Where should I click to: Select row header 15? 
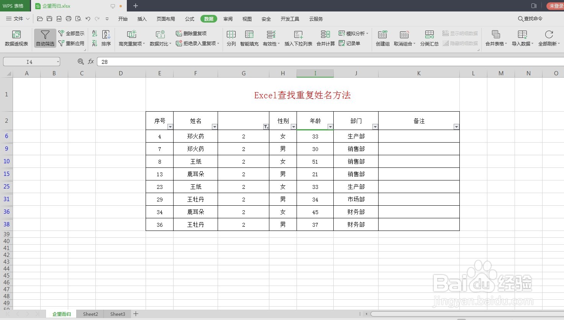click(x=7, y=174)
